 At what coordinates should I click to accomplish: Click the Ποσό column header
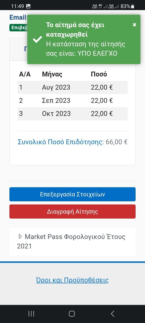(x=99, y=74)
